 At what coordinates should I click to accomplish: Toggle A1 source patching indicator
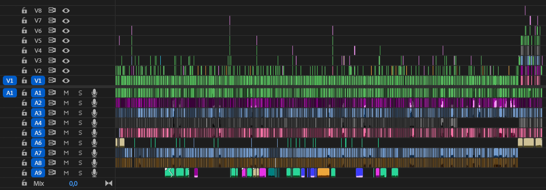[10, 93]
